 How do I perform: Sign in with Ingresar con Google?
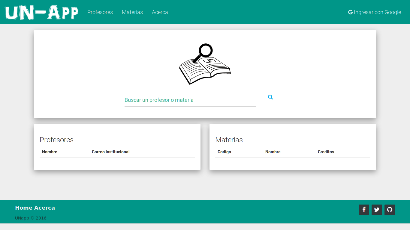click(375, 12)
